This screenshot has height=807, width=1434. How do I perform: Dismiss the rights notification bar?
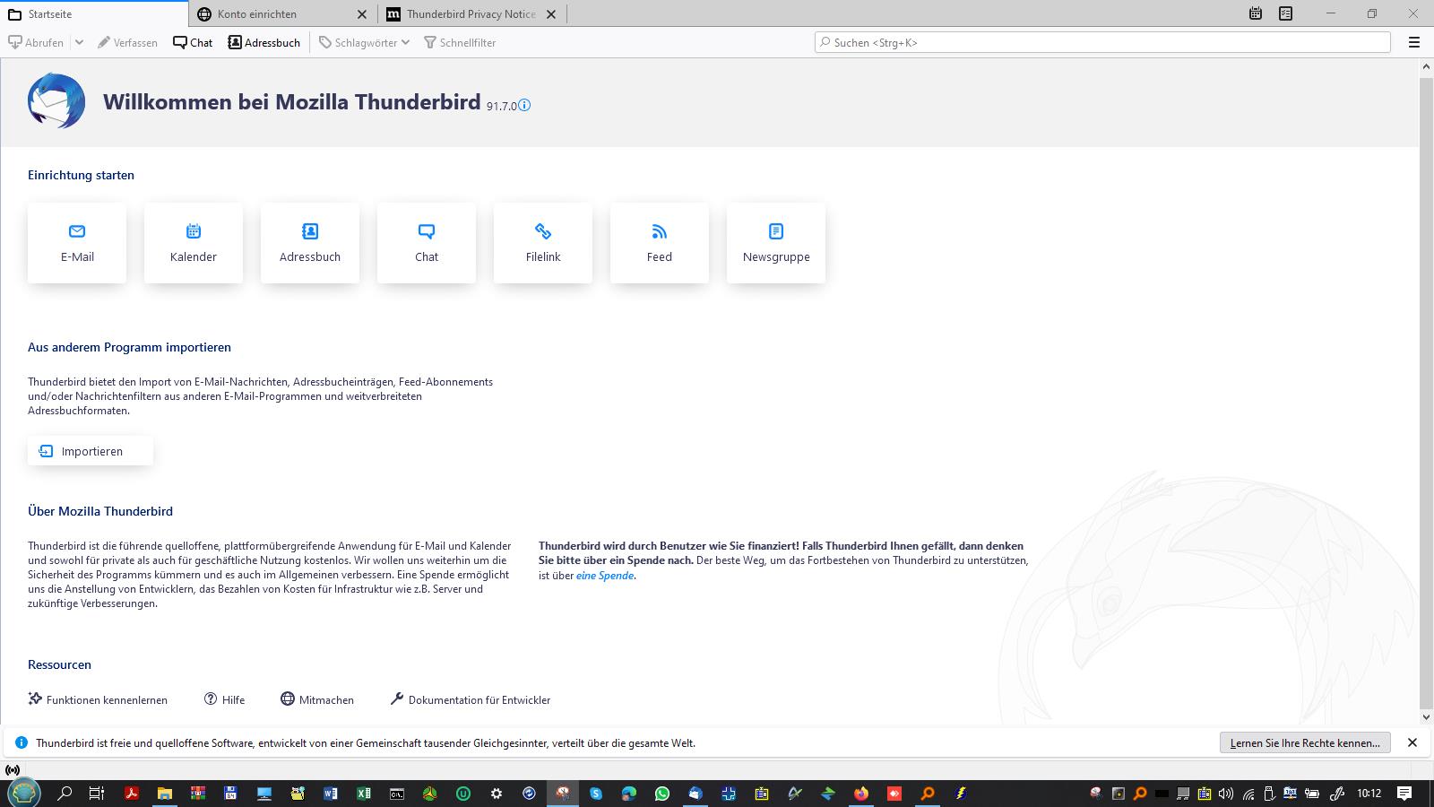tap(1412, 742)
